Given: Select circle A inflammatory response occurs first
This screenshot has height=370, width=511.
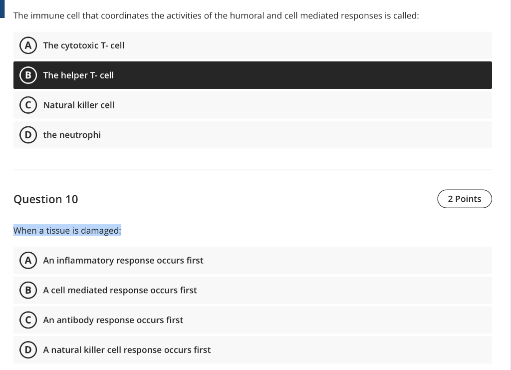Looking at the screenshot, I should (x=28, y=260).
